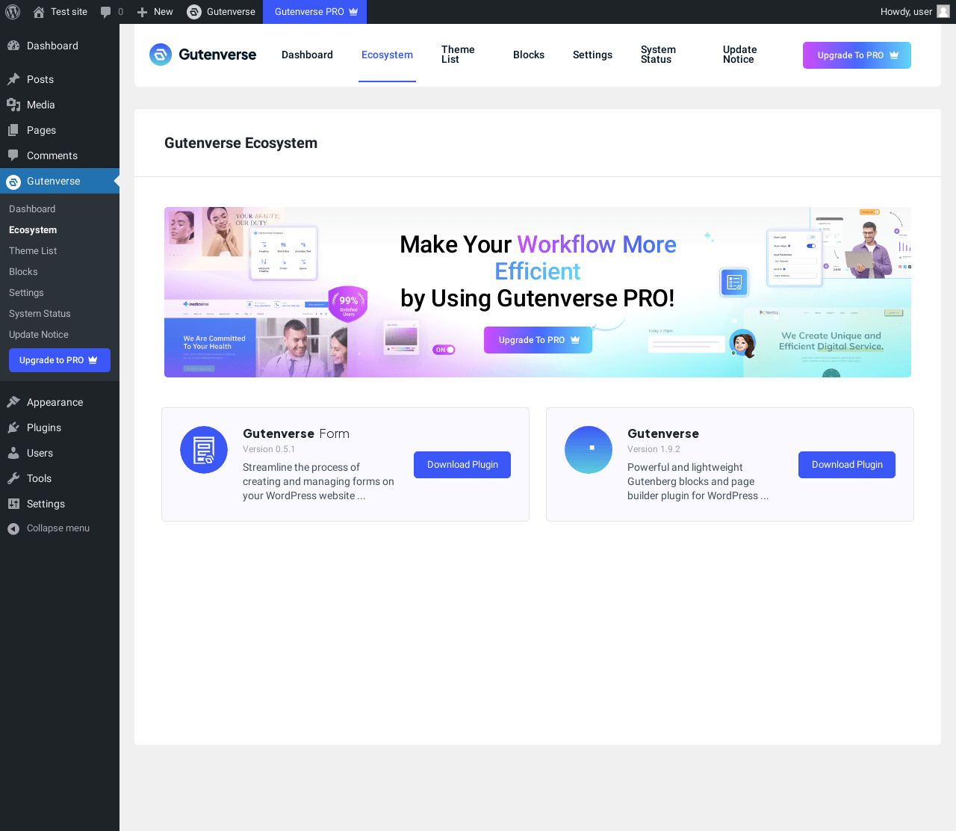
Task: Click the WordPress logo icon in admin bar
Action: click(x=13, y=12)
